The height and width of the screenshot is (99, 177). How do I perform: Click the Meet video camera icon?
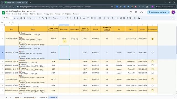point(141,12)
